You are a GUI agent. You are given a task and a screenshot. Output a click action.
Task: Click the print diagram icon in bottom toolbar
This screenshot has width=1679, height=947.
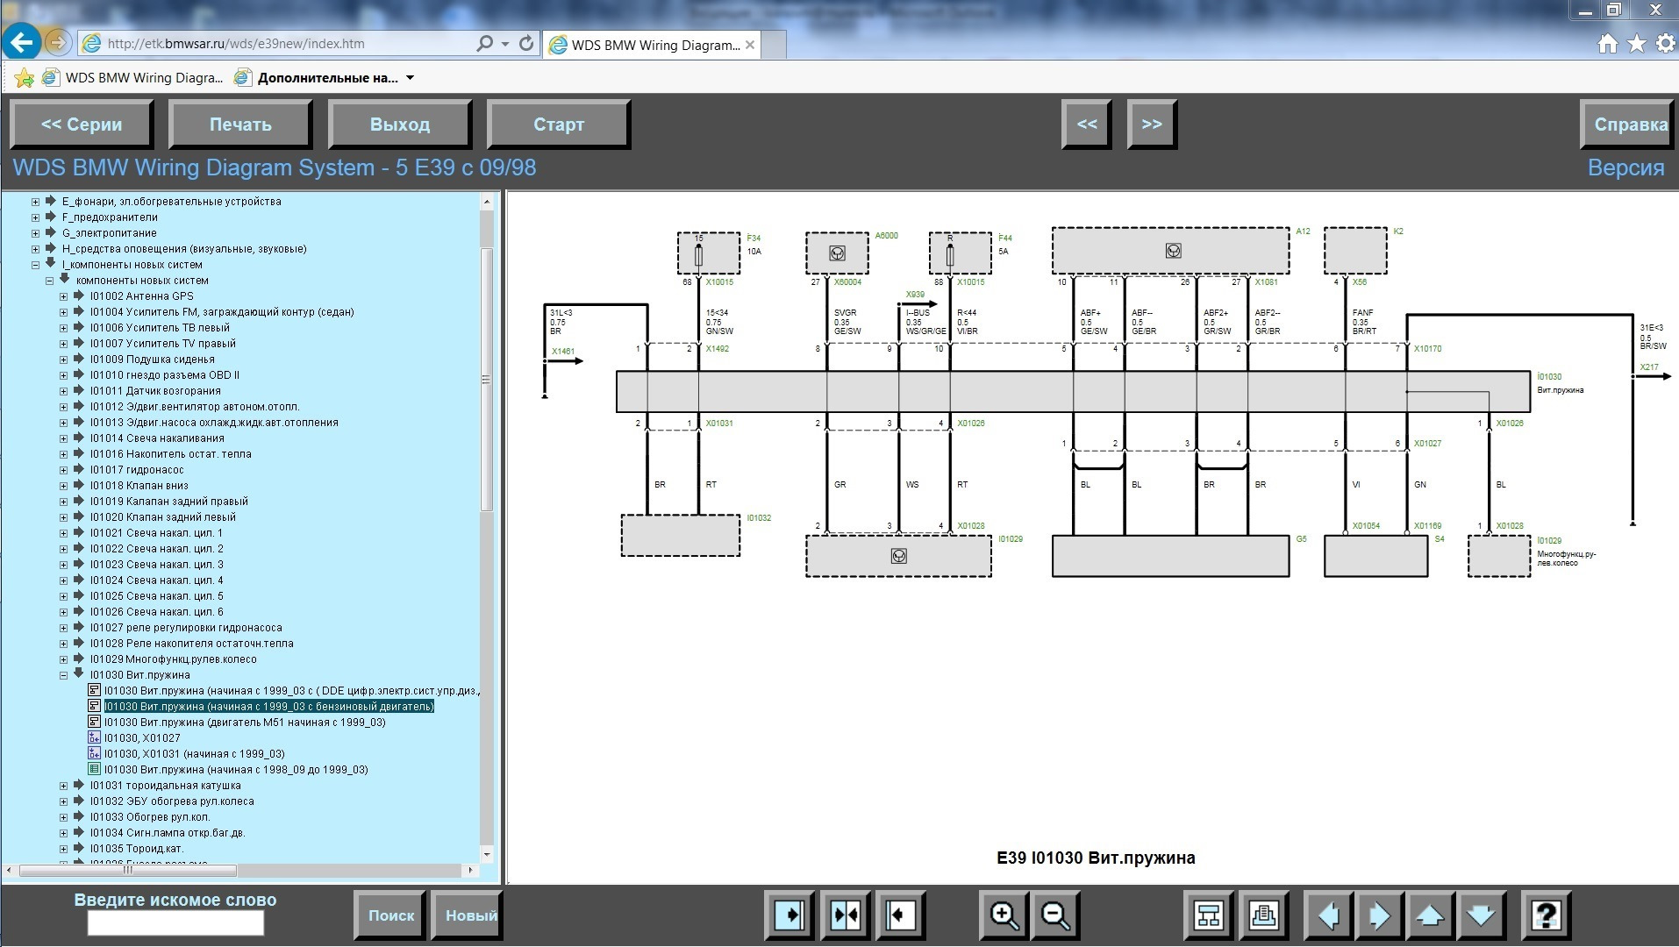(x=1263, y=915)
